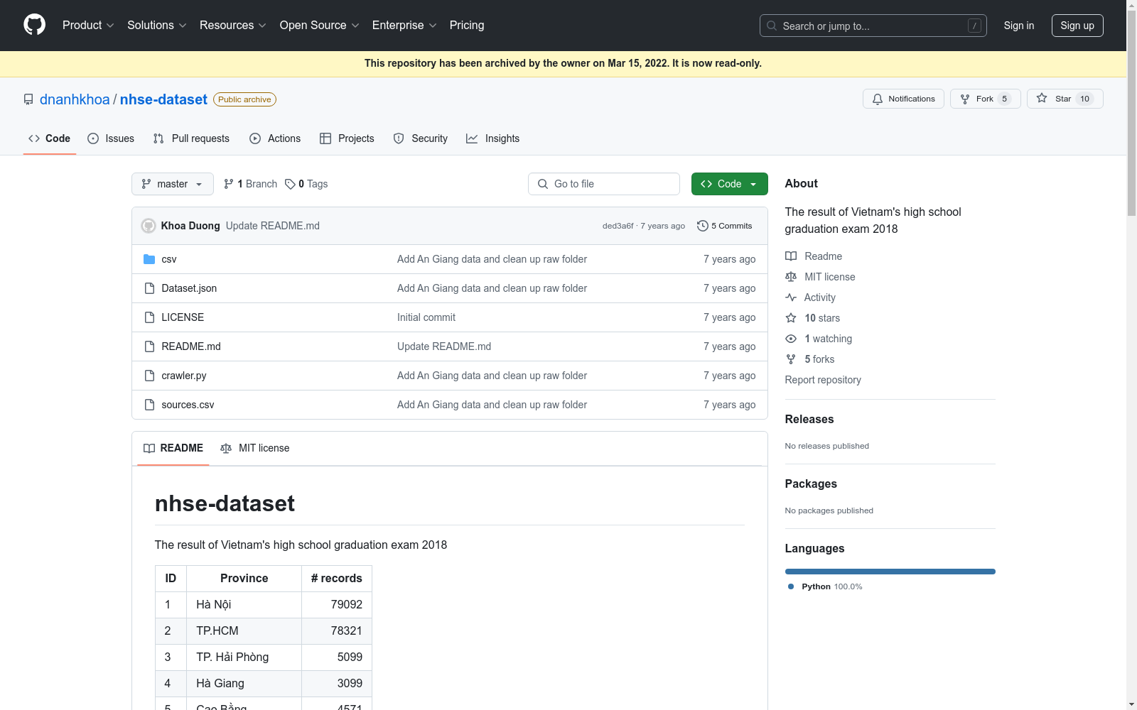Click the Go to file search field

[x=604, y=184]
